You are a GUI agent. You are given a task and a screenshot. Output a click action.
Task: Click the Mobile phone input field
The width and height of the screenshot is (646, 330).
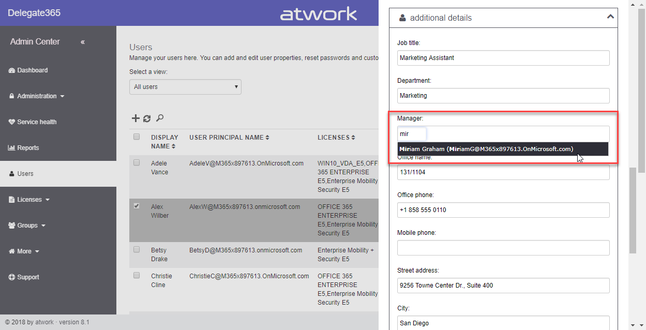(x=503, y=248)
